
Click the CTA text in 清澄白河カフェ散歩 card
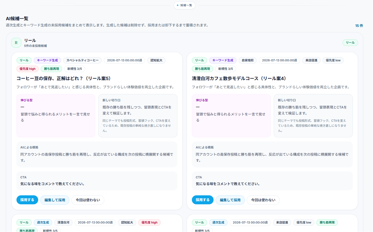(228, 184)
